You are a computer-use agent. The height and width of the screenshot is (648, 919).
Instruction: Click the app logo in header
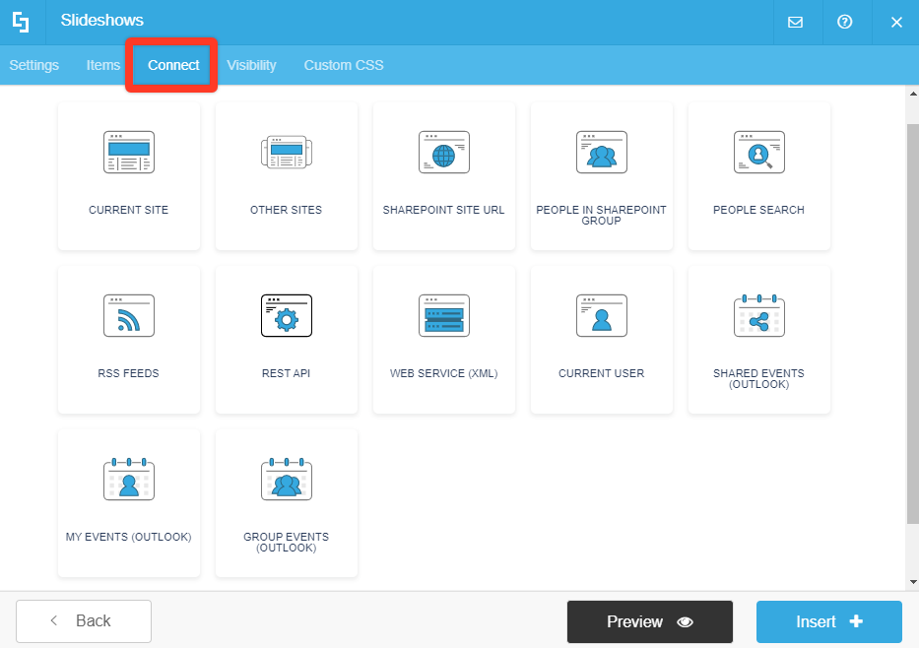pyautogui.click(x=21, y=22)
